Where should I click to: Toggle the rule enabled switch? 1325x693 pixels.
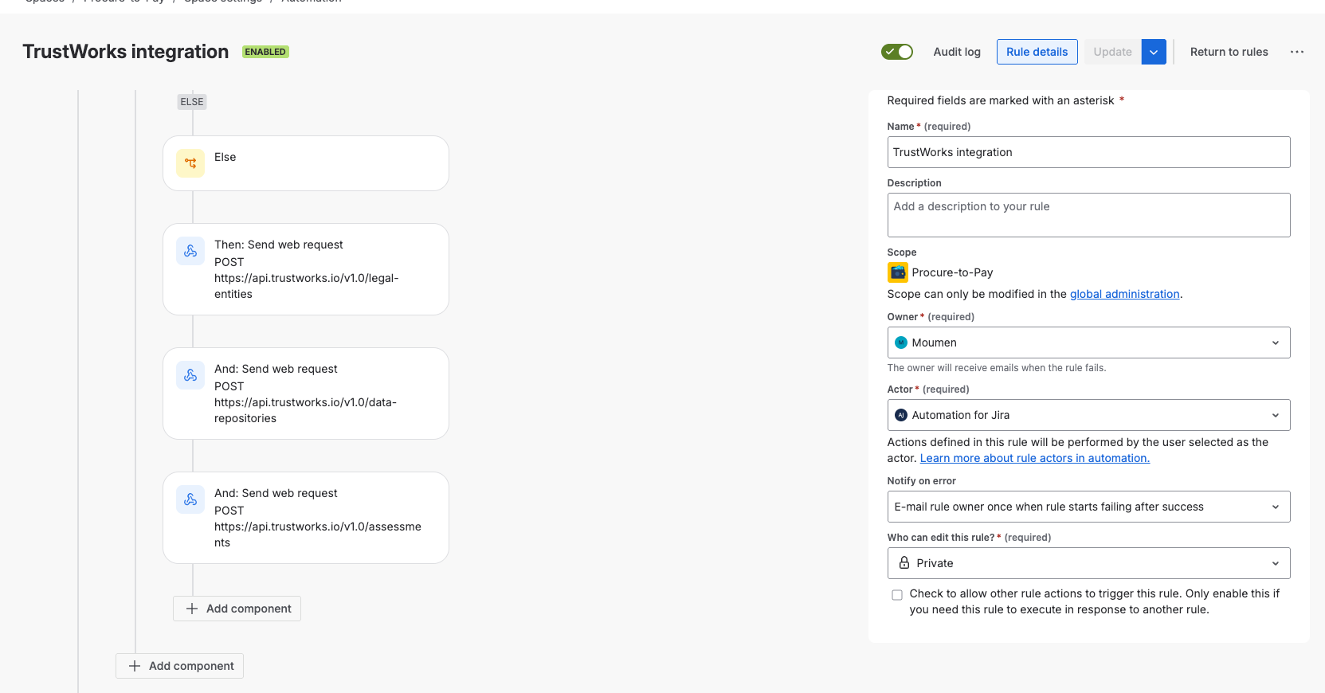pos(897,52)
